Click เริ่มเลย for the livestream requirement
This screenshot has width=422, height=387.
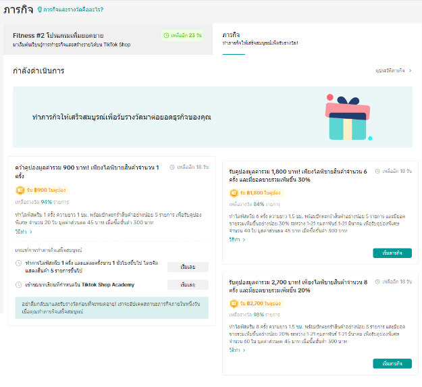coord(188,267)
